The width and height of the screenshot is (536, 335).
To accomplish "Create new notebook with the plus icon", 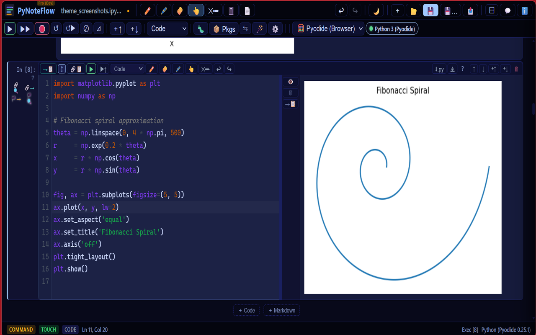I will [x=397, y=10].
